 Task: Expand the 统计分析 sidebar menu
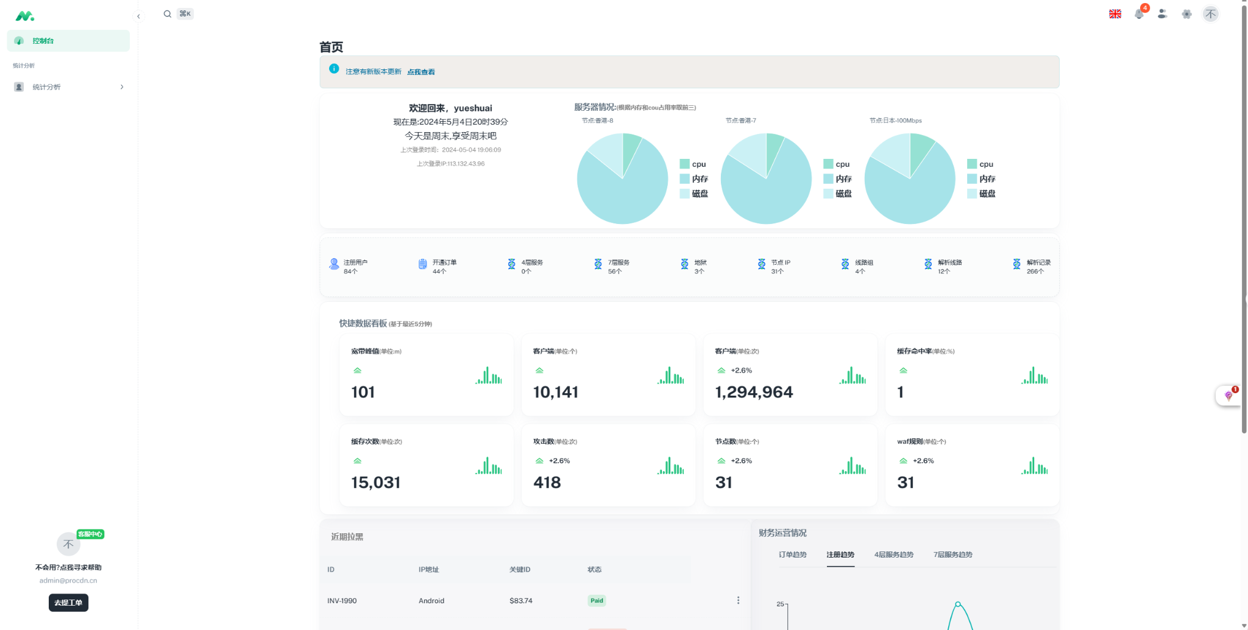pyautogui.click(x=68, y=87)
